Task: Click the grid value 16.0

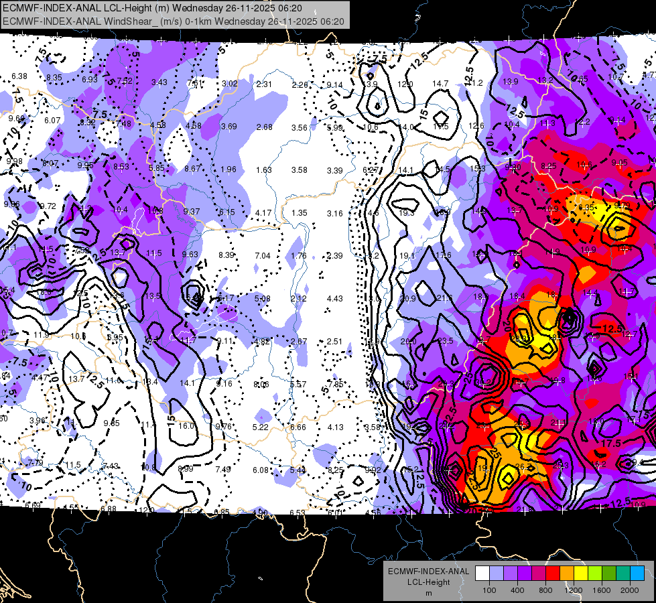Action: [x=186, y=426]
